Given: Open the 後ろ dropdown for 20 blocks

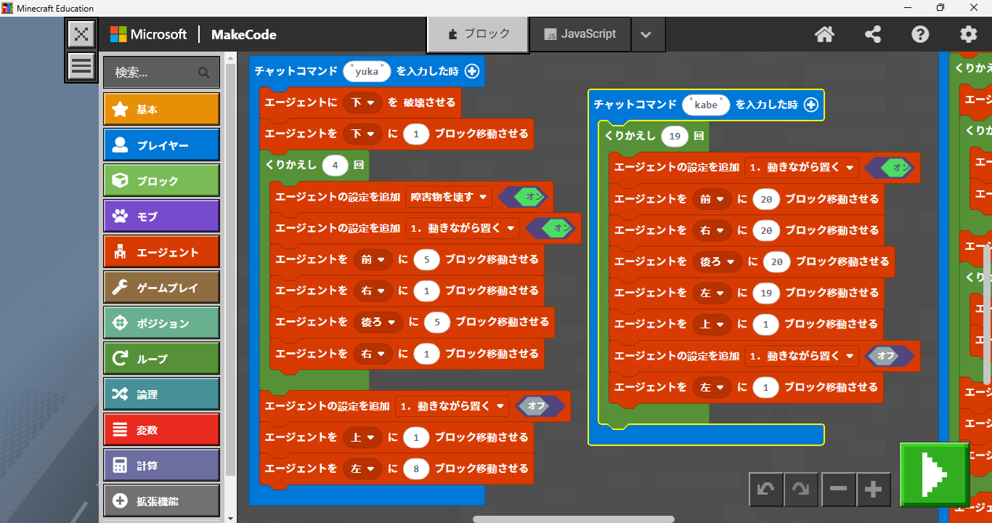Looking at the screenshot, I should pyautogui.click(x=717, y=261).
